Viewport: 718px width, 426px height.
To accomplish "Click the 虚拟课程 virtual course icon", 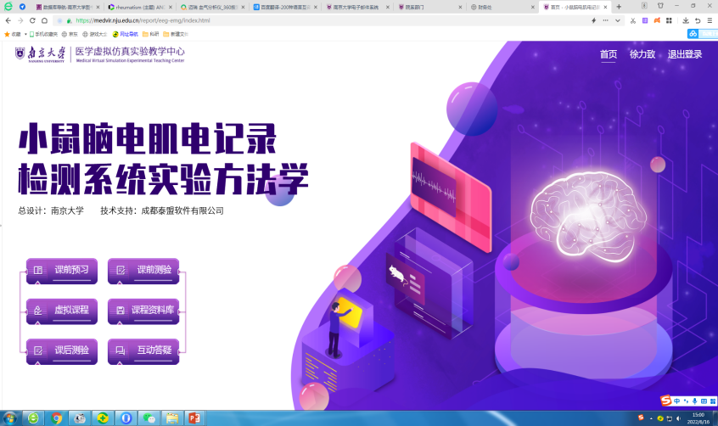I will pos(37,311).
